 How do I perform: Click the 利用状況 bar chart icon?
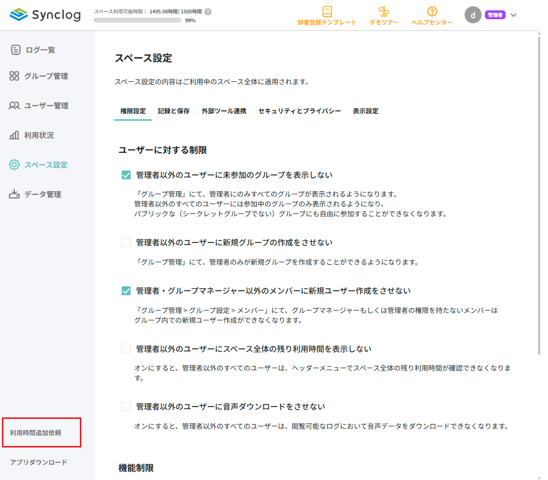[x=14, y=135]
